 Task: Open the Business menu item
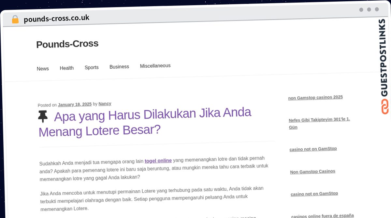[119, 67]
